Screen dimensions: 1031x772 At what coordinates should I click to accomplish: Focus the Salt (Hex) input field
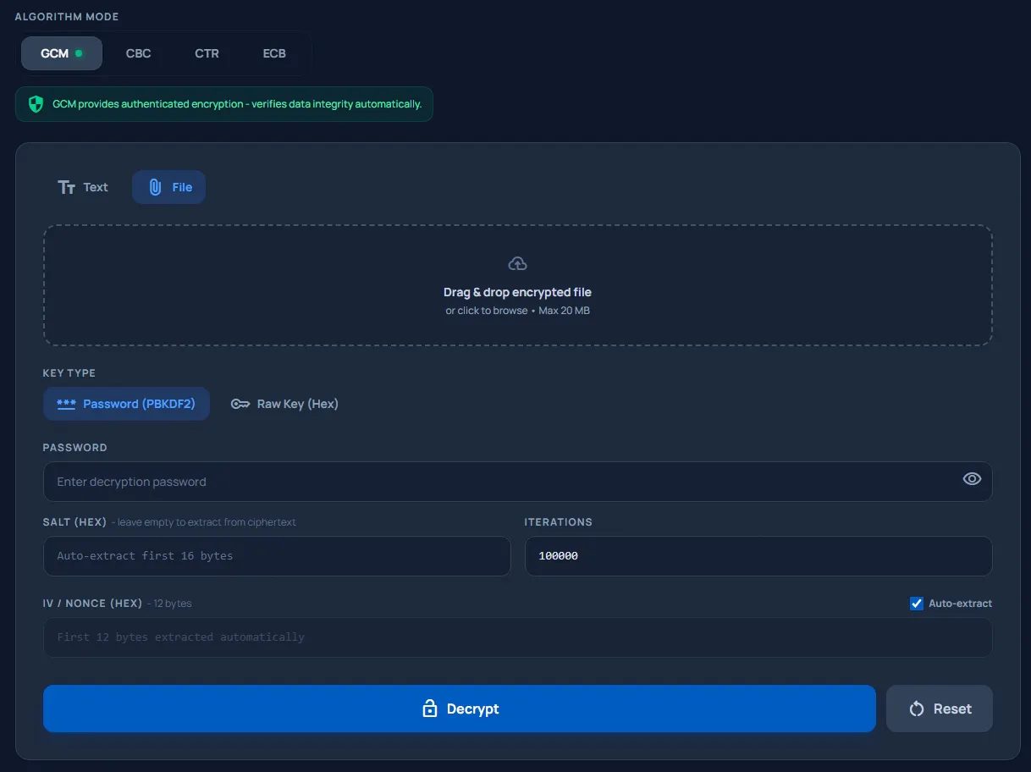point(277,556)
